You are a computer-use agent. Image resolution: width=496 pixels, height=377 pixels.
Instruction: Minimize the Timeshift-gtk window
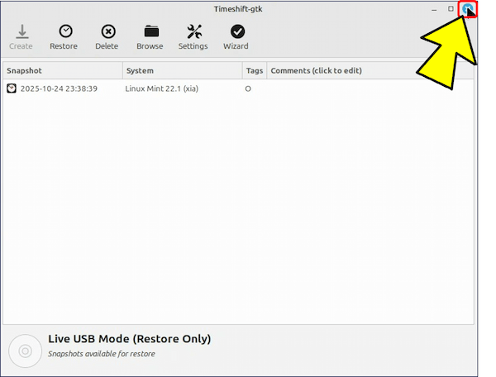coord(432,9)
